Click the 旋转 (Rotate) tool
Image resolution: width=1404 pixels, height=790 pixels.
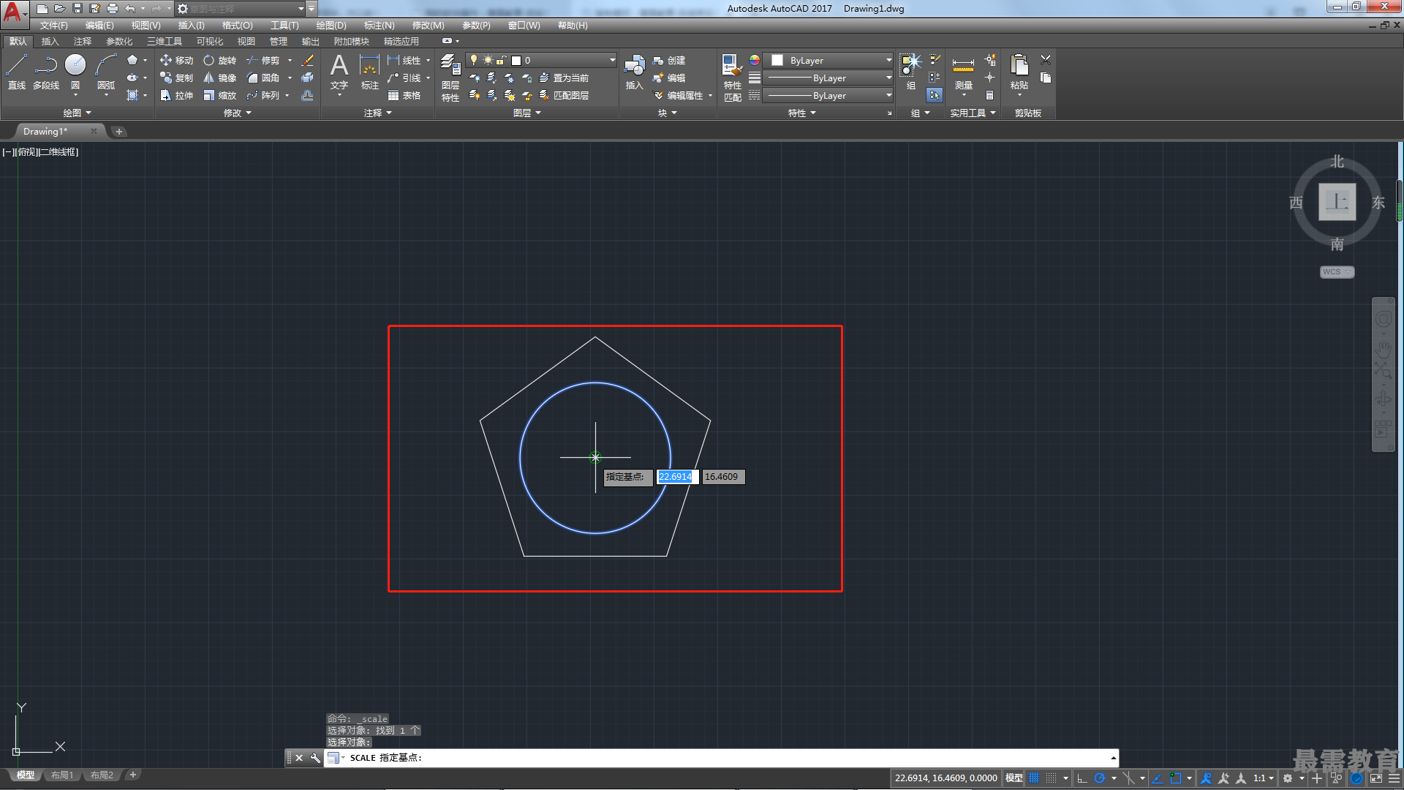click(x=219, y=60)
